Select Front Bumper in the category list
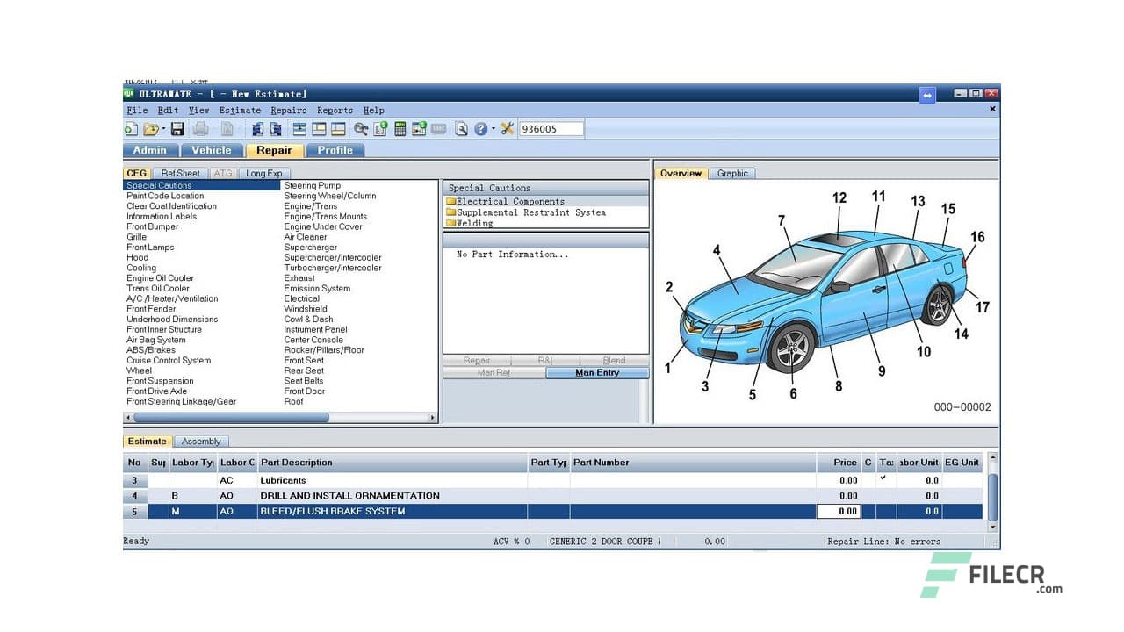This screenshot has width=1124, height=632. (152, 226)
